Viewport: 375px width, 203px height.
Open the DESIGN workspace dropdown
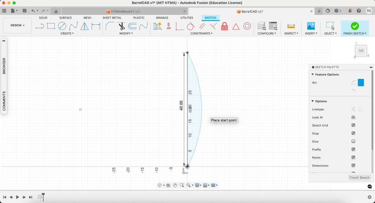(x=18, y=26)
